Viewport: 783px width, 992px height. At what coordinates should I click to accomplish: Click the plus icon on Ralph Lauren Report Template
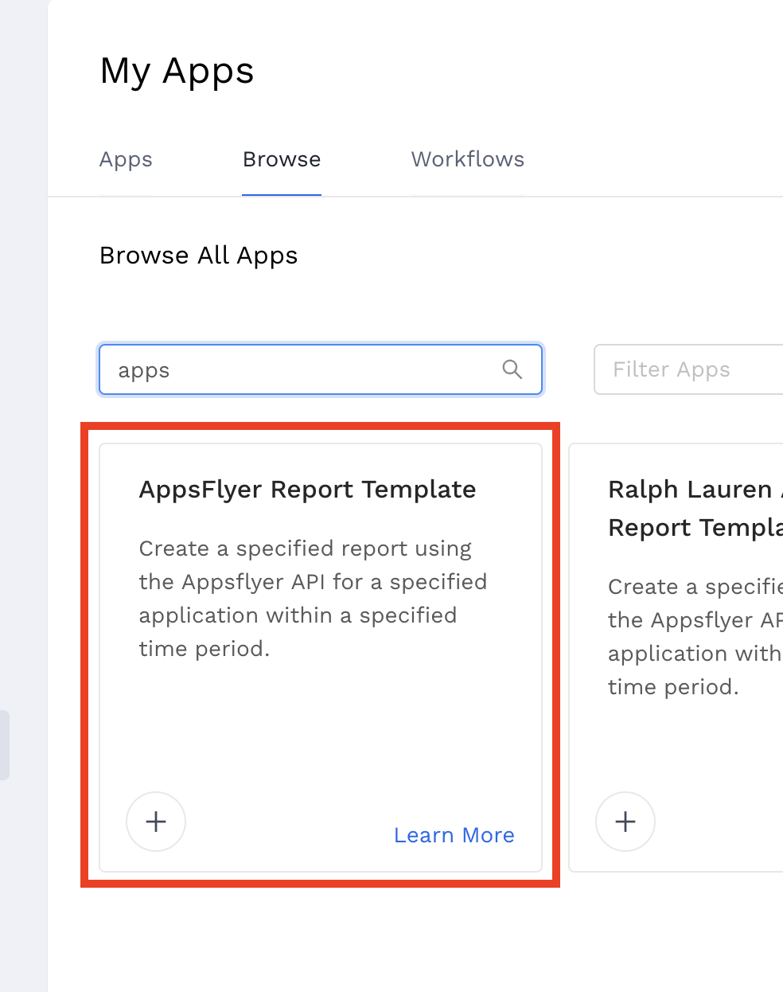tap(625, 822)
